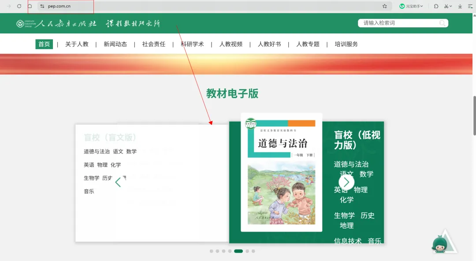476x261 pixels.
Task: Open the 人教好书 menu item
Action: click(x=269, y=44)
